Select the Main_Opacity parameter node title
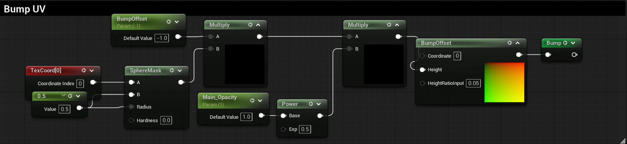The image size is (627, 144). [220, 97]
